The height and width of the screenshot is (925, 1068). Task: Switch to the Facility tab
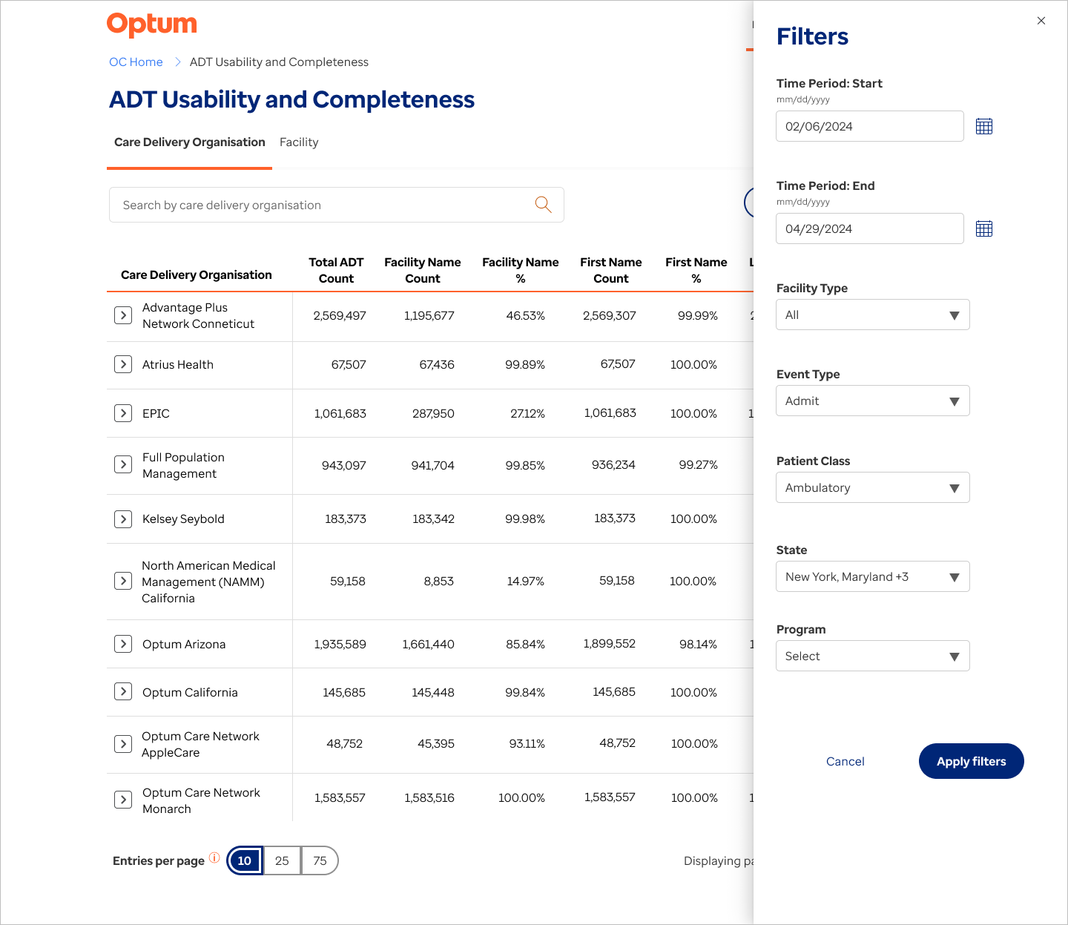(x=299, y=142)
